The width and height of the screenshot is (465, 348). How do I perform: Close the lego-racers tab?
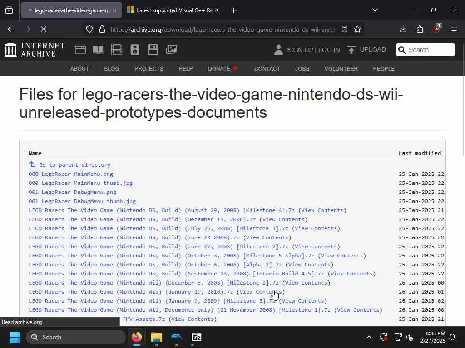coord(114,10)
